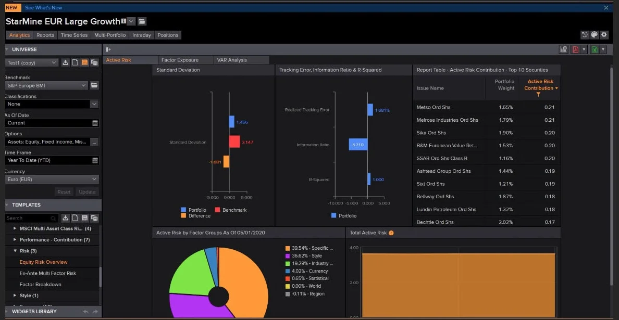This screenshot has width=619, height=320.
Task: Click the Benchmark red legend swatch
Action: click(x=217, y=210)
